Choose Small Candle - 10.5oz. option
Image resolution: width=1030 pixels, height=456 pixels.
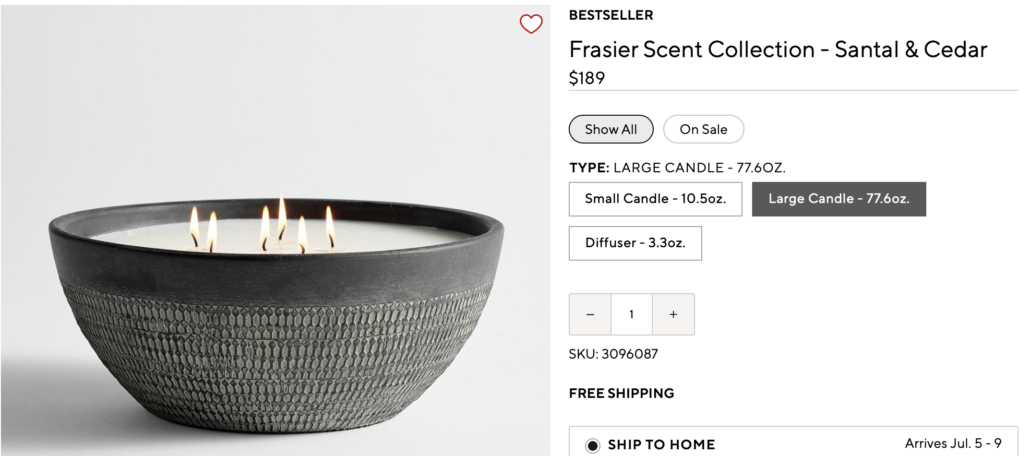coord(655,199)
